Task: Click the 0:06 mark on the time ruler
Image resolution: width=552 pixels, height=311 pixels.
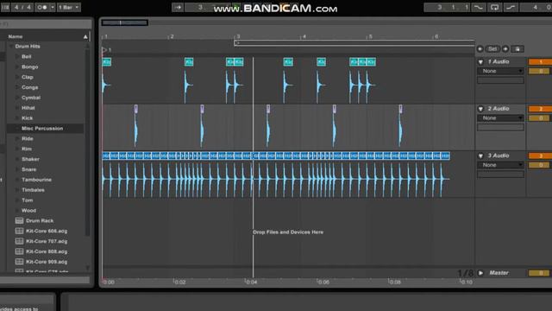Action: point(323,282)
